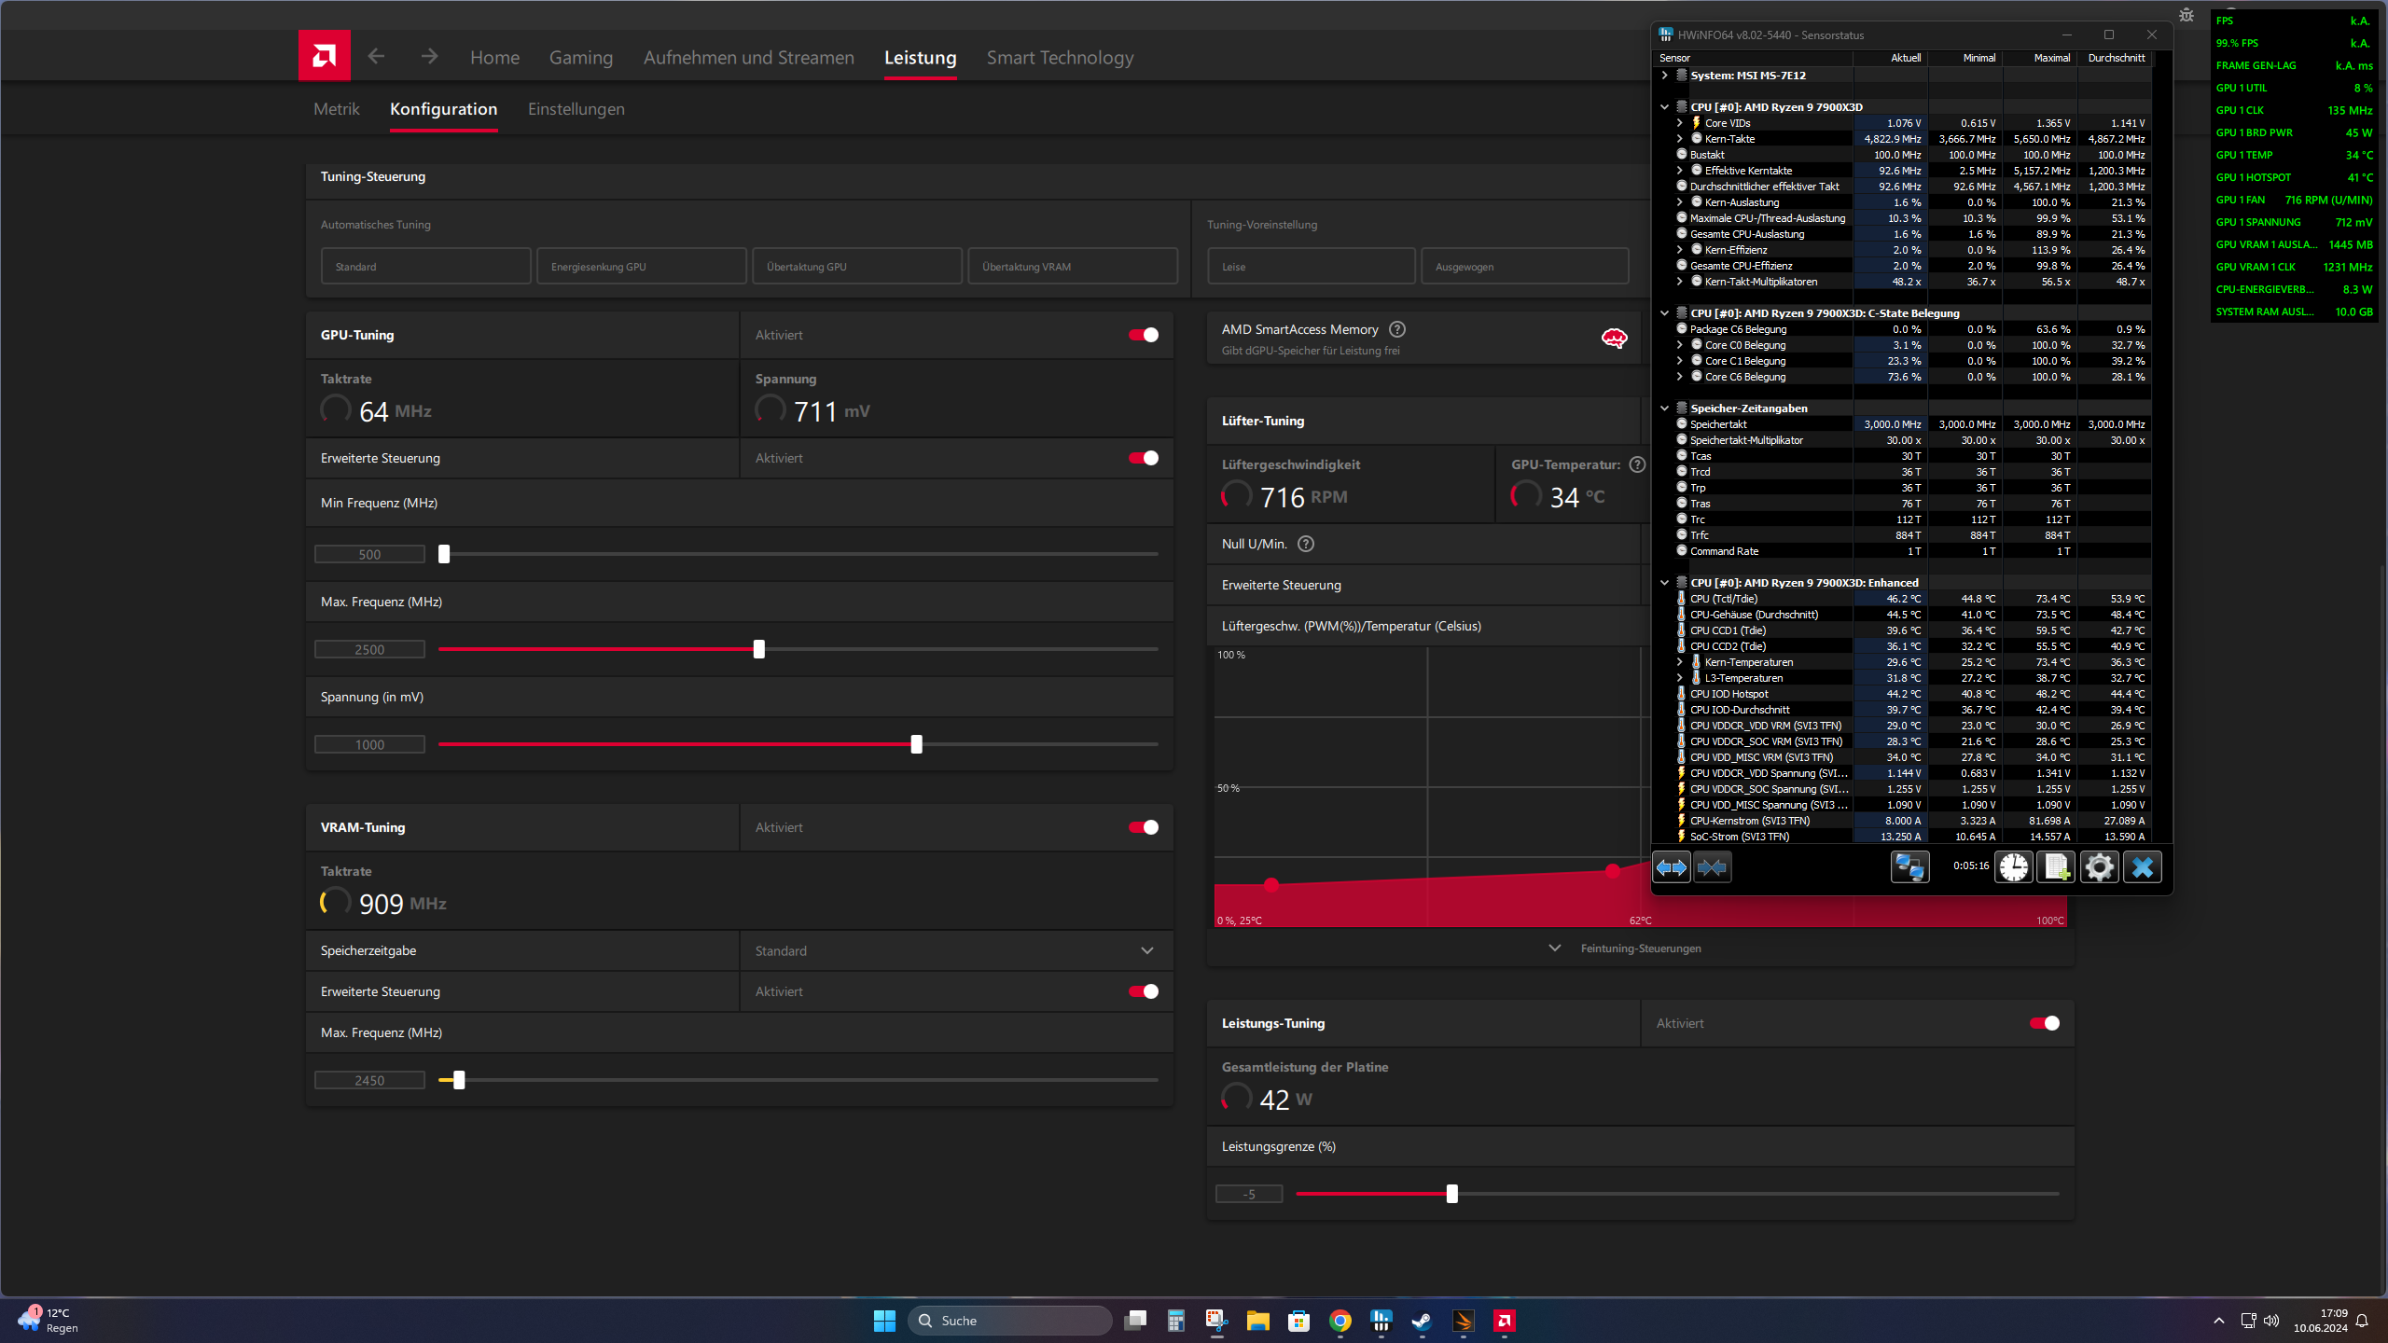Open help for AMD SmartAccess Memory

coord(1396,329)
